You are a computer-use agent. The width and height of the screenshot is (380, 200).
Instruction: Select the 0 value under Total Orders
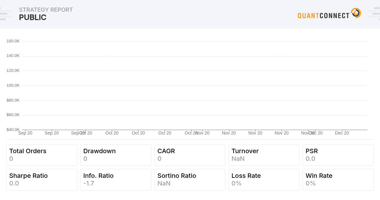(x=11, y=159)
